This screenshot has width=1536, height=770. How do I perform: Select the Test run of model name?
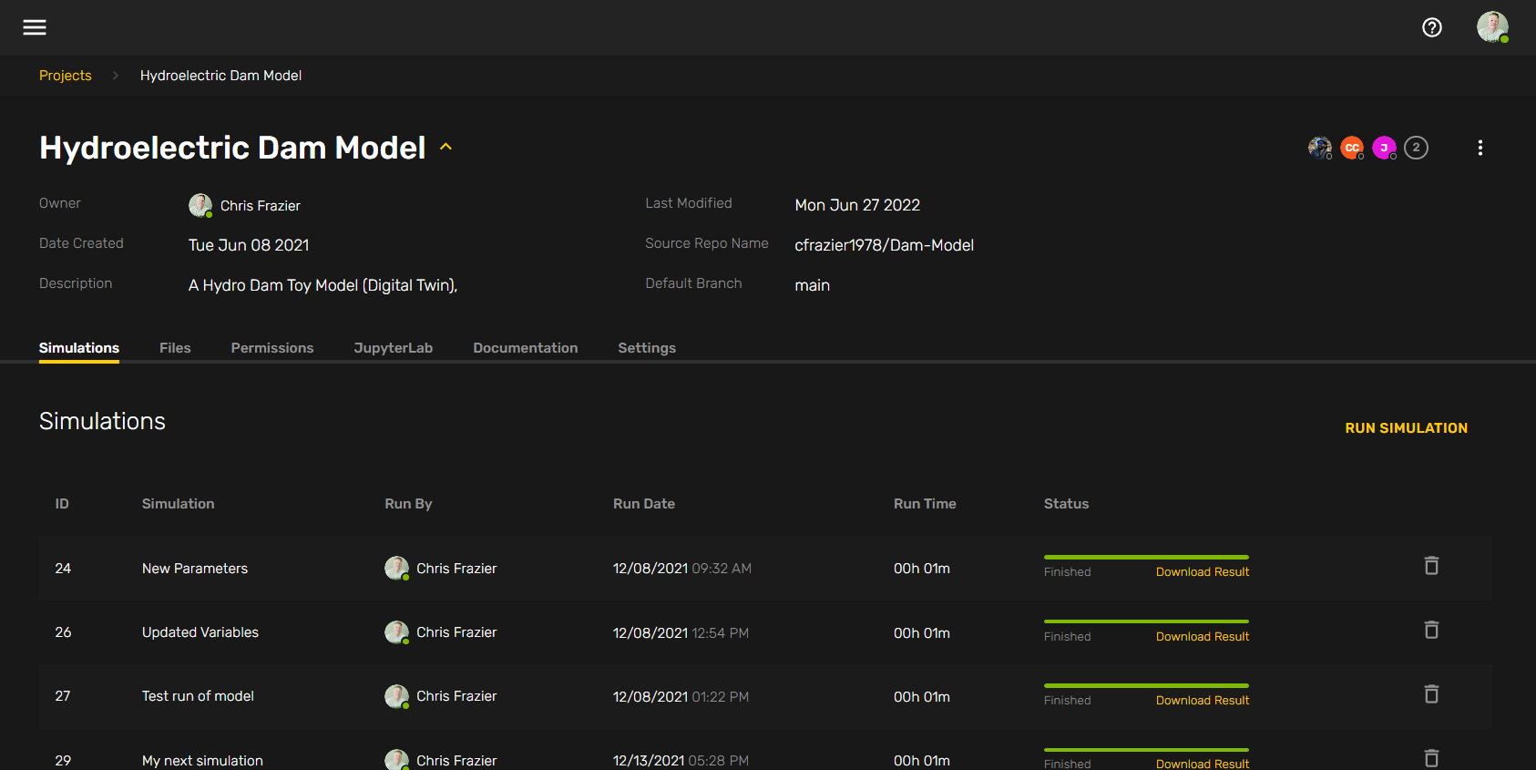(x=198, y=696)
